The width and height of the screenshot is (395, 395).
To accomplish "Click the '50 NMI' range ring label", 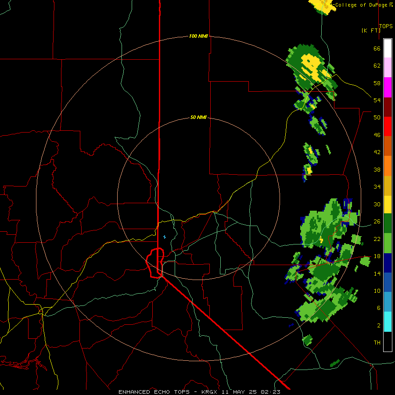I will (x=198, y=117).
